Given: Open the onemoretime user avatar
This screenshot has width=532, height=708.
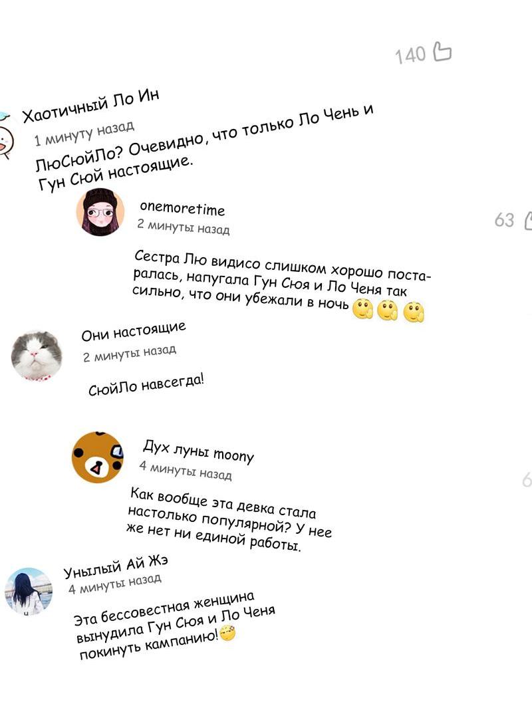Looking at the screenshot, I should pyautogui.click(x=100, y=212).
